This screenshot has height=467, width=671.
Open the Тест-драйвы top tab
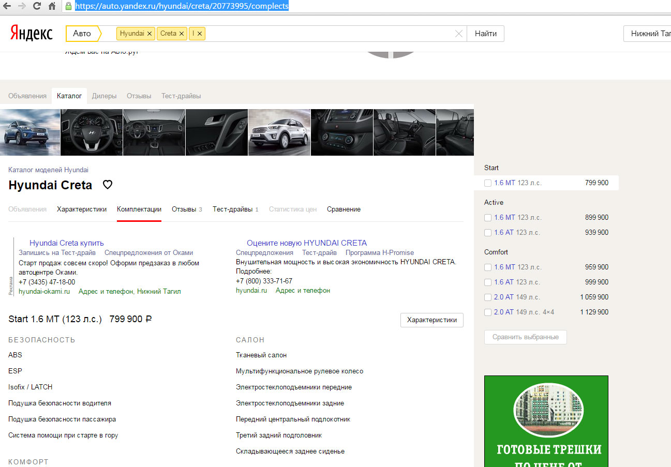(x=181, y=96)
